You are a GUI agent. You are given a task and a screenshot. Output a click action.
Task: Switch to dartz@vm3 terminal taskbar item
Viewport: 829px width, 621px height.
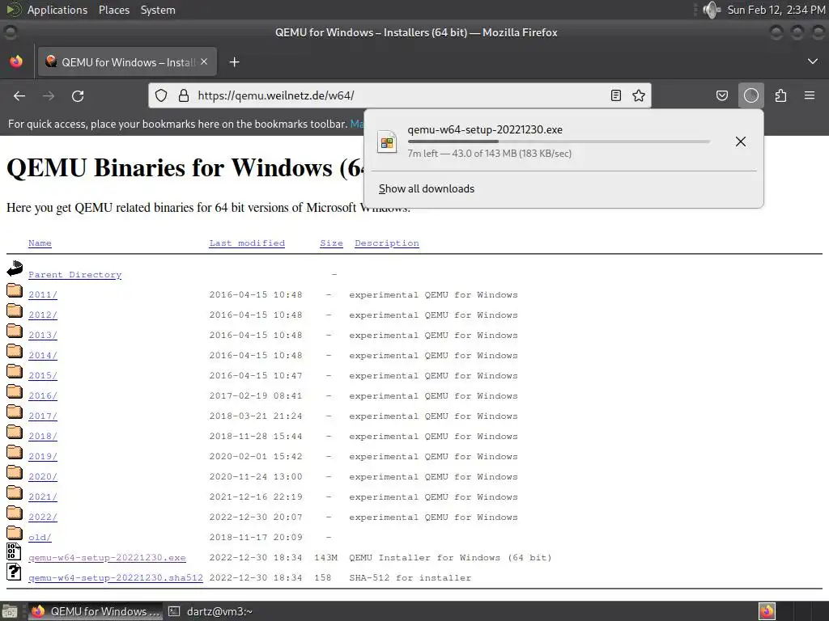[x=210, y=611]
